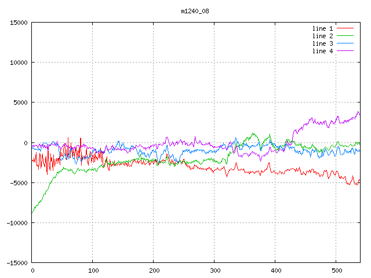Click the 400 x-axis tick label
This screenshot has height=278, width=371.
click(x=275, y=270)
